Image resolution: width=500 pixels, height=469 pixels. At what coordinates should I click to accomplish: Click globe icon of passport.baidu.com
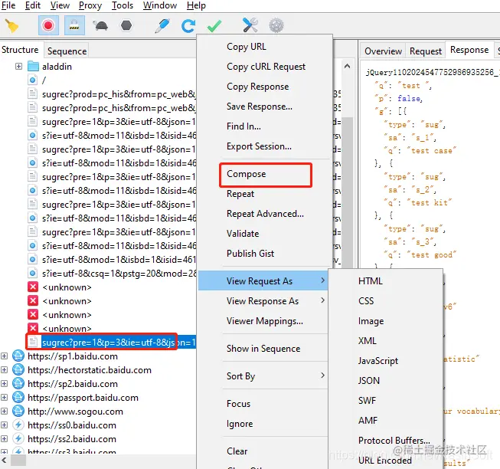pos(18,397)
